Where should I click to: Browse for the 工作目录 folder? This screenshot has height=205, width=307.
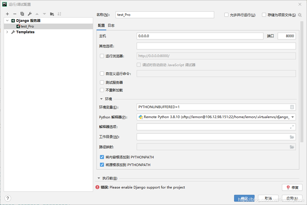coord(292,137)
